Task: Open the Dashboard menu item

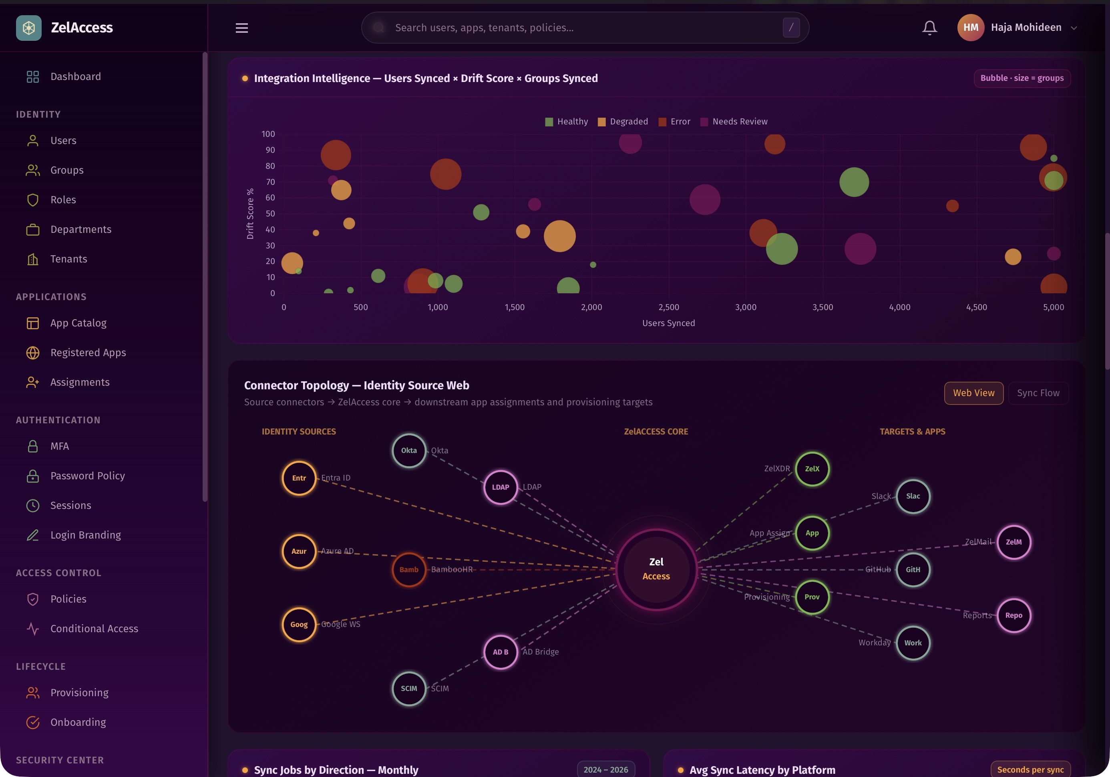Action: [x=75, y=77]
